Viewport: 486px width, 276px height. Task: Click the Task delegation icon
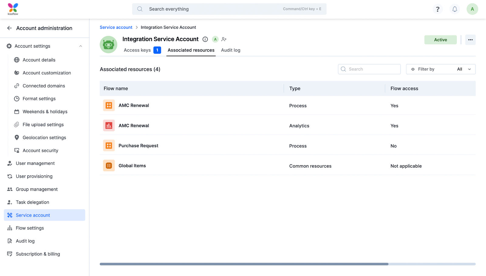point(10,202)
